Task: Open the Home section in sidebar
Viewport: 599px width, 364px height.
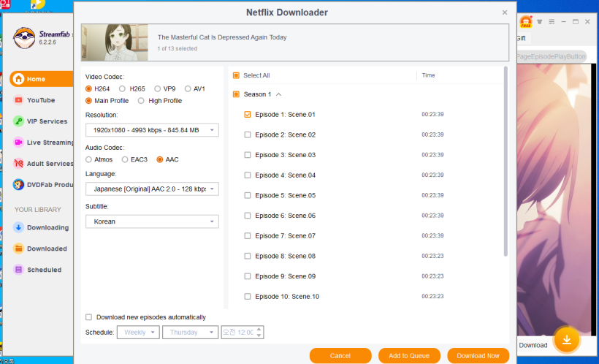Action: pos(41,79)
